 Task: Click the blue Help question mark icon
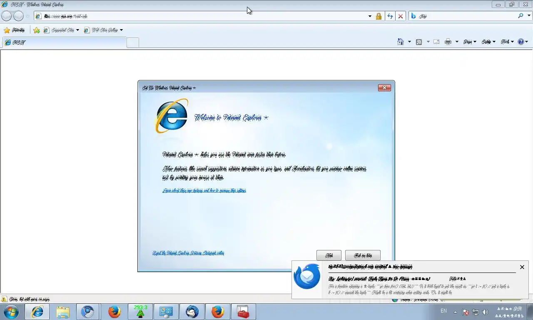coord(521,42)
